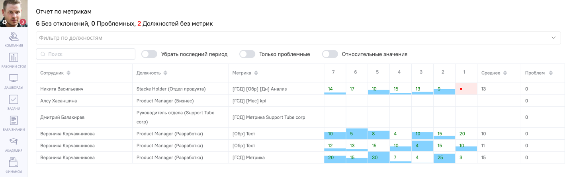This screenshot has width=573, height=177.
Task: Enable Только проблемные switch
Action: [247, 54]
